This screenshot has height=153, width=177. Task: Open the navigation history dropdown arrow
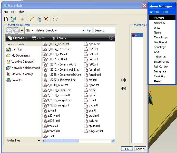pyautogui.click(x=22, y=30)
